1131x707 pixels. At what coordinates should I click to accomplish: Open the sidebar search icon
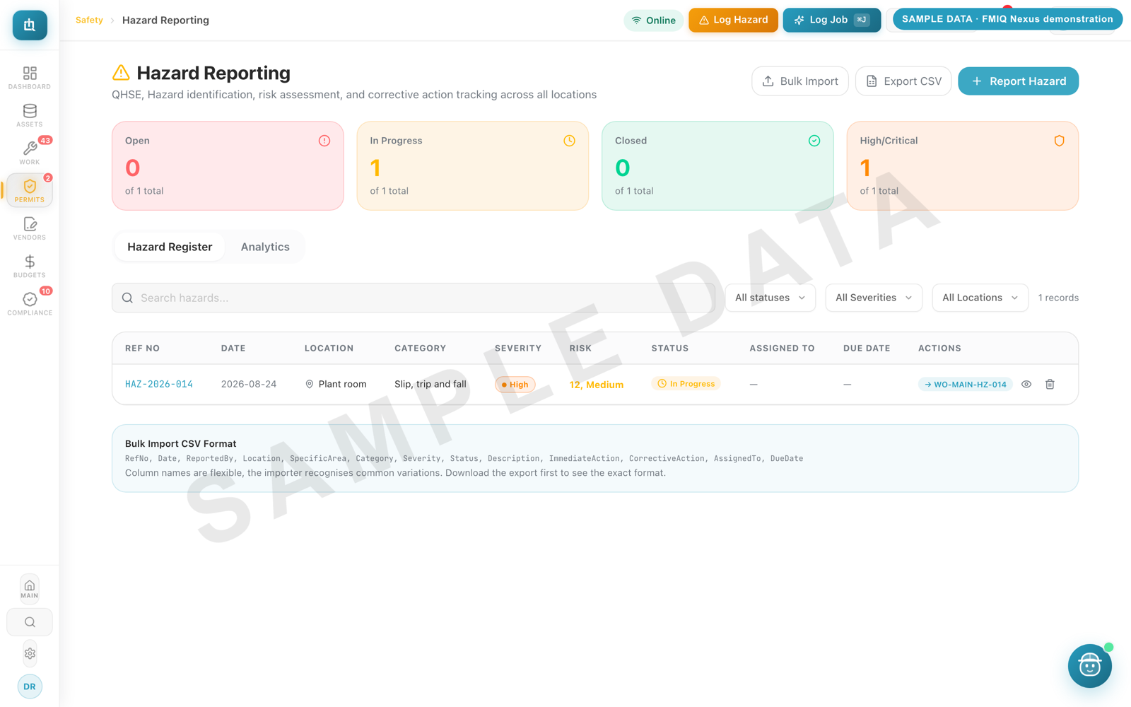pyautogui.click(x=30, y=622)
